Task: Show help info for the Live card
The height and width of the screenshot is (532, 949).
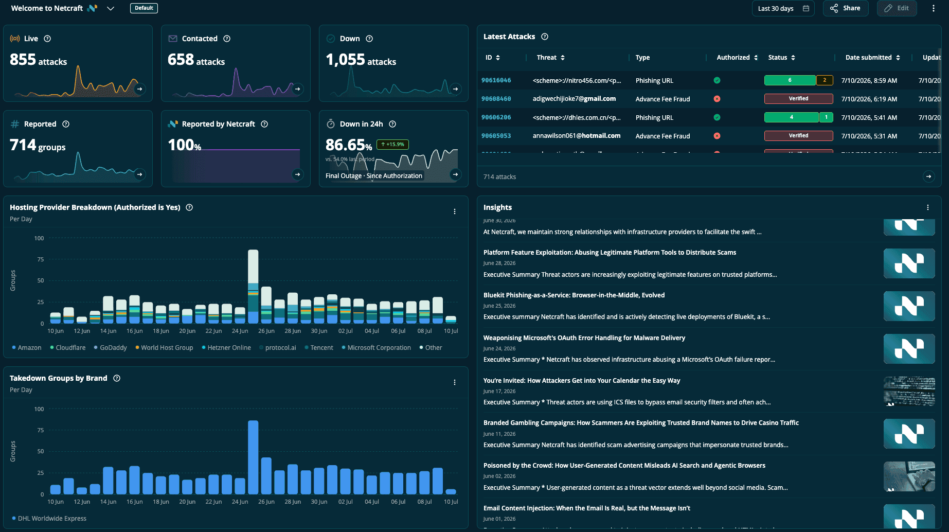Action: [47, 39]
